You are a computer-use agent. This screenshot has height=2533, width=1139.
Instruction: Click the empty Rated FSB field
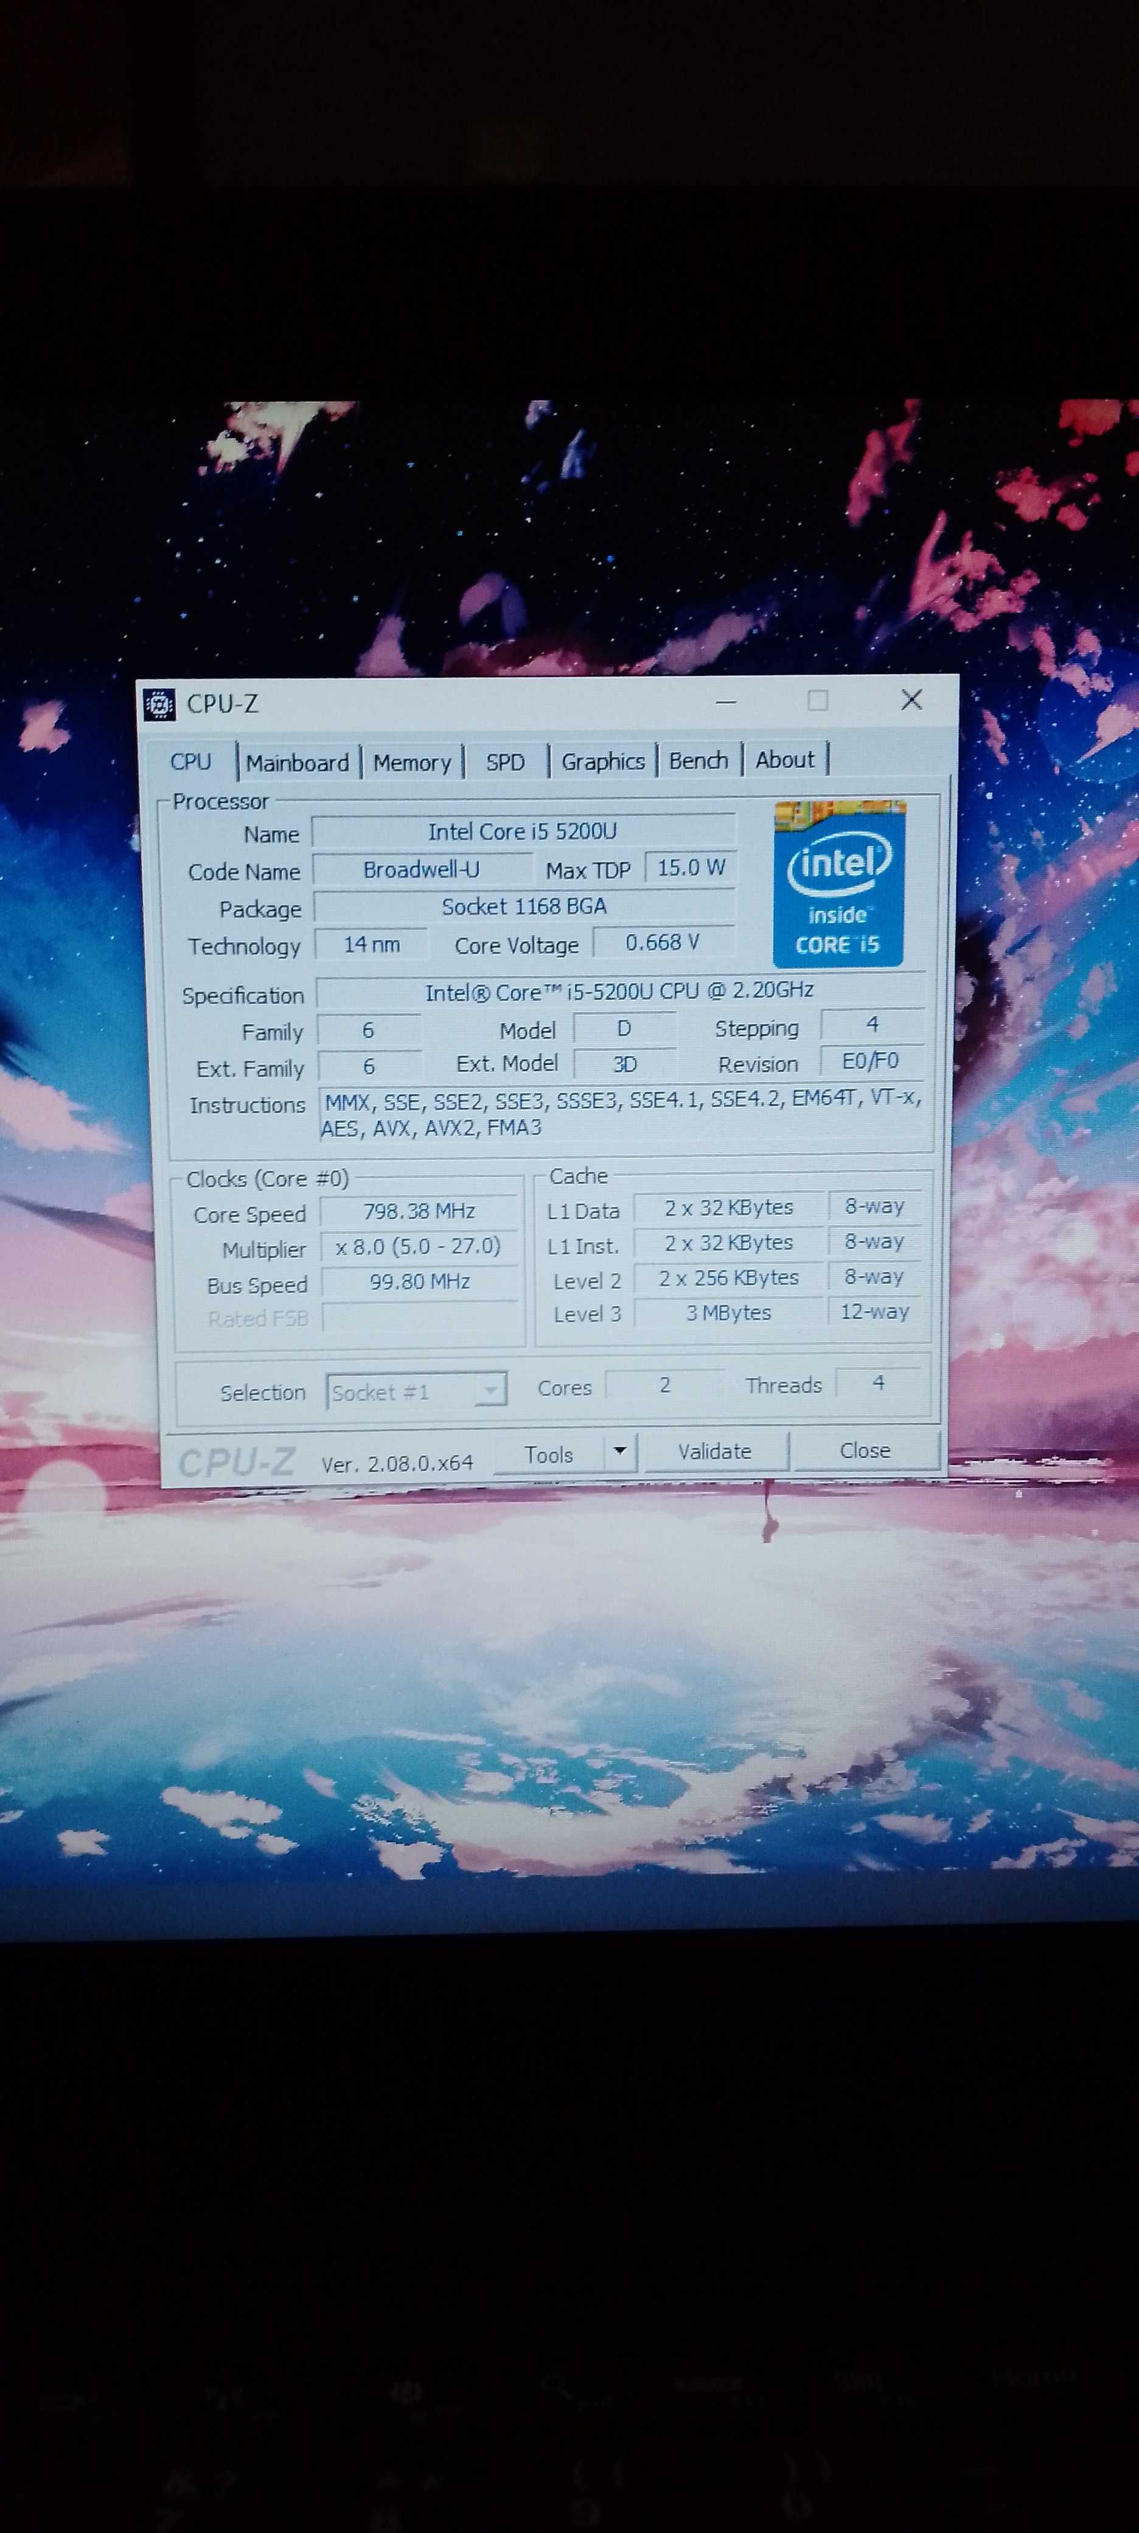[x=420, y=1316]
